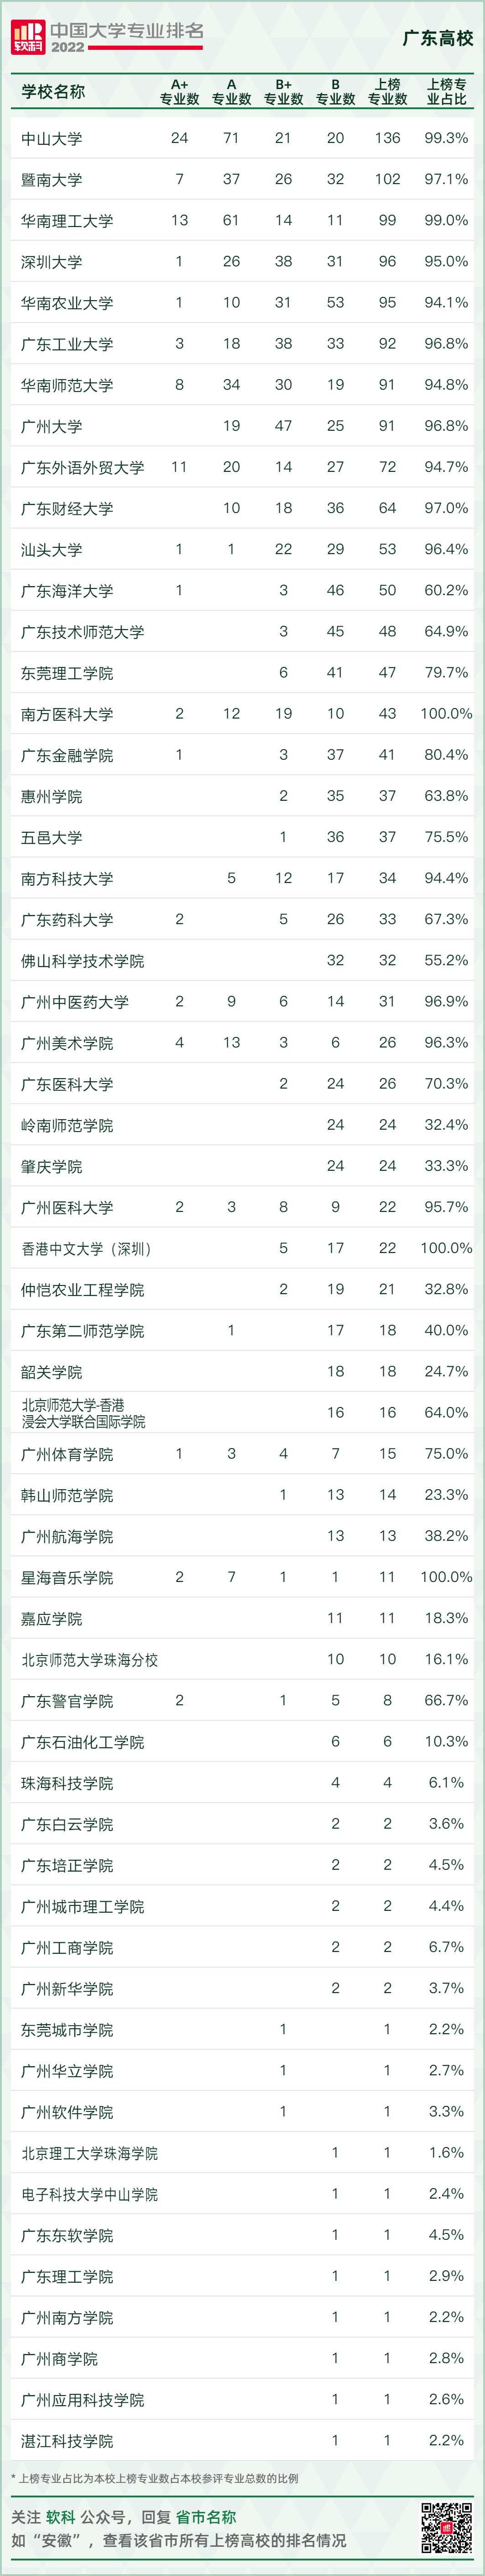Select the A+专业数 column header

180,92
